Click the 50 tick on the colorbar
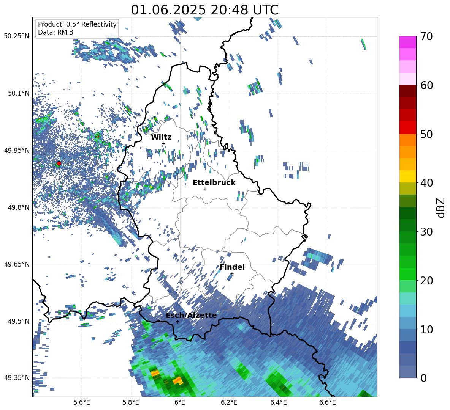Viewport: 450px width, 410px height. click(x=426, y=134)
